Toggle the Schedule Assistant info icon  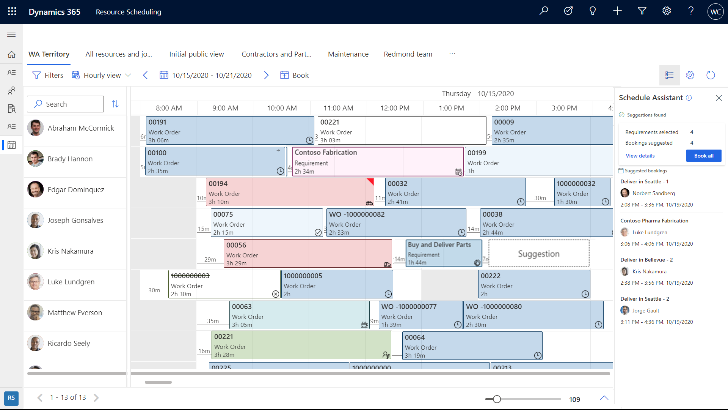[x=689, y=98]
